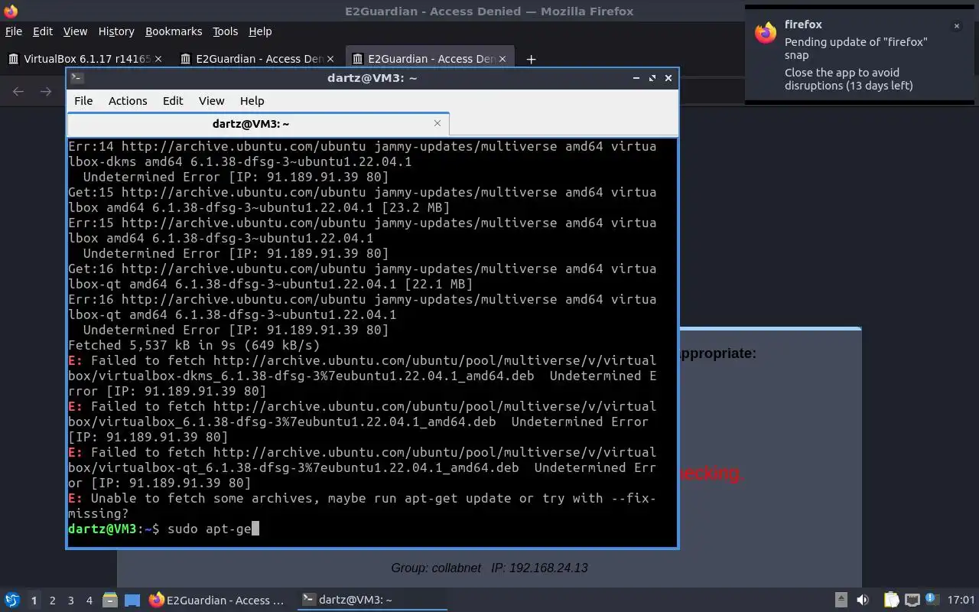
Task: Click the update notifier tray icon
Action: click(932, 600)
